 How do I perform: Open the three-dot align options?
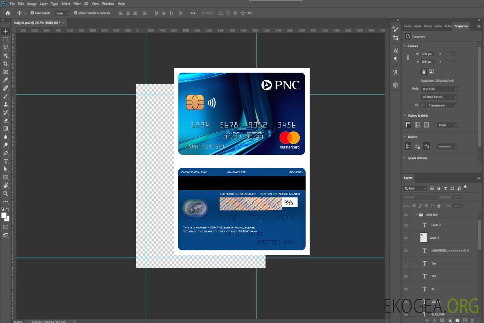pyautogui.click(x=193, y=13)
